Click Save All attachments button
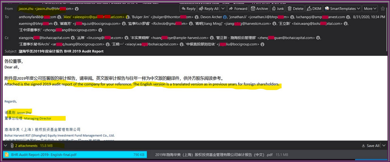 [370, 146]
